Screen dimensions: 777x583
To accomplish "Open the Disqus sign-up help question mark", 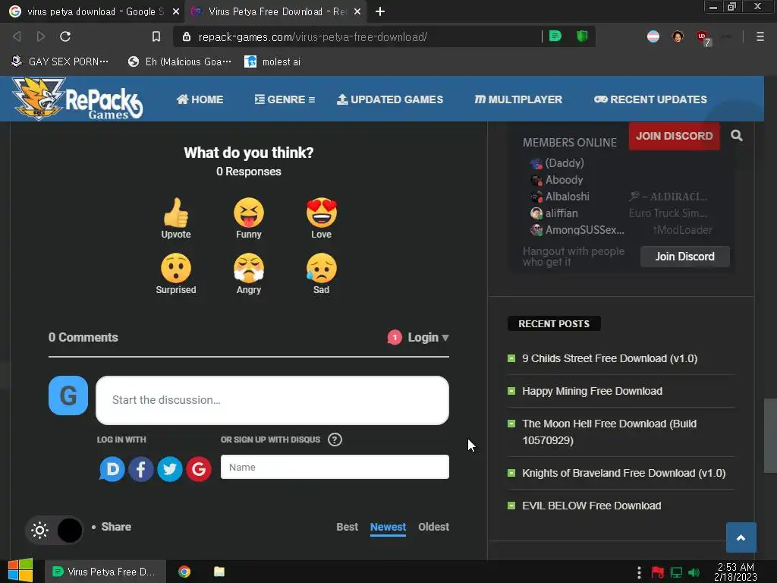I will [x=335, y=440].
